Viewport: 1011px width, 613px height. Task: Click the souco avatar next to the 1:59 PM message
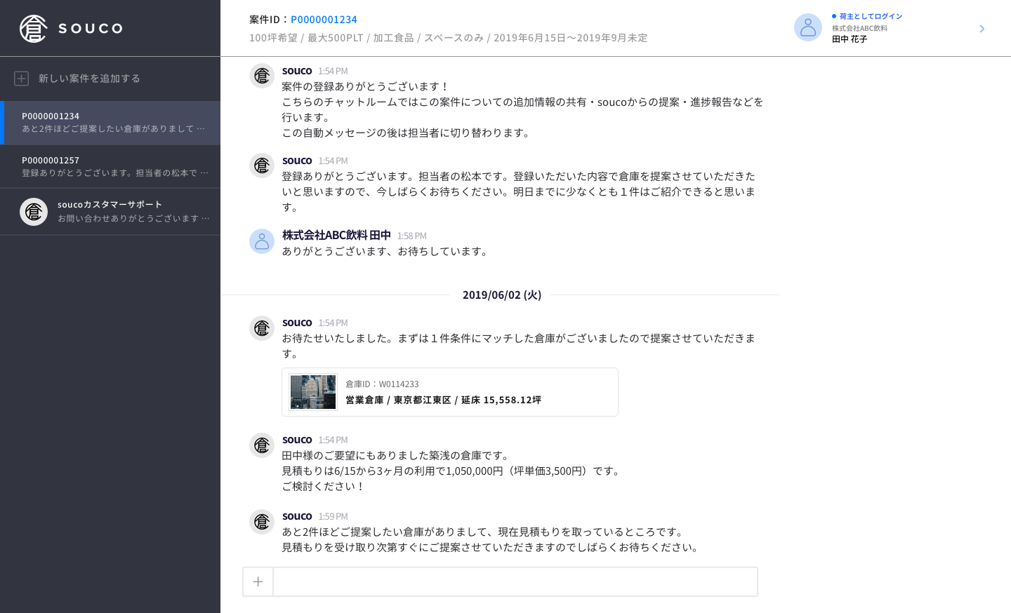261,522
